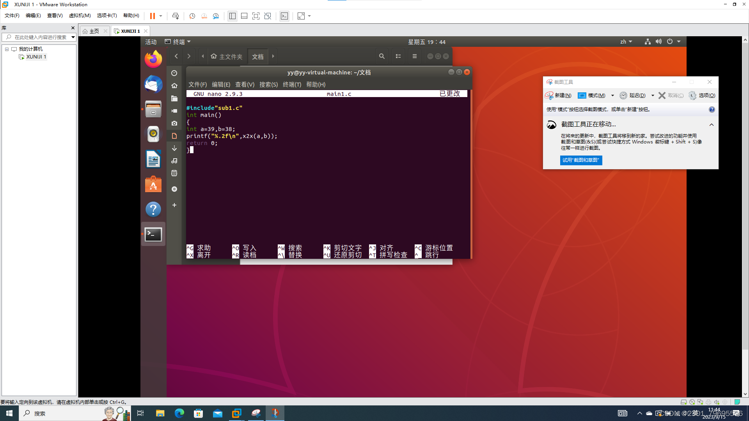The height and width of the screenshot is (421, 749).
Task: Open the 模式(M) dropdown arrow
Action: [x=612, y=96]
